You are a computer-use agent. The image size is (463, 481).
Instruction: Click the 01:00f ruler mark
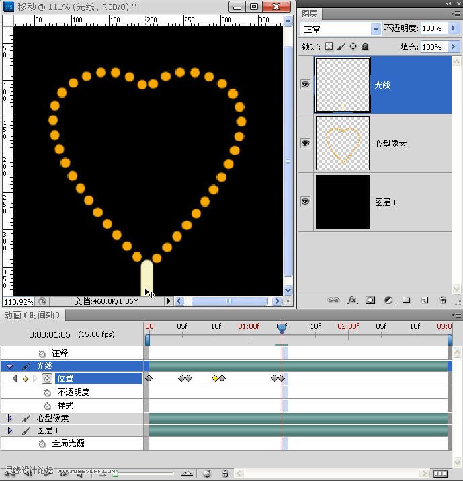click(x=249, y=326)
